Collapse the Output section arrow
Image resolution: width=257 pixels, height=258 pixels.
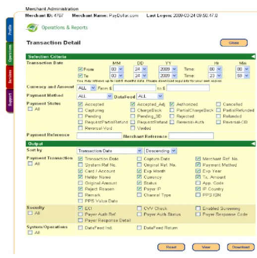253,144
